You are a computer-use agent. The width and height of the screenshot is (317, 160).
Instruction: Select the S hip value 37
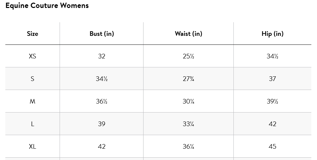point(272,79)
